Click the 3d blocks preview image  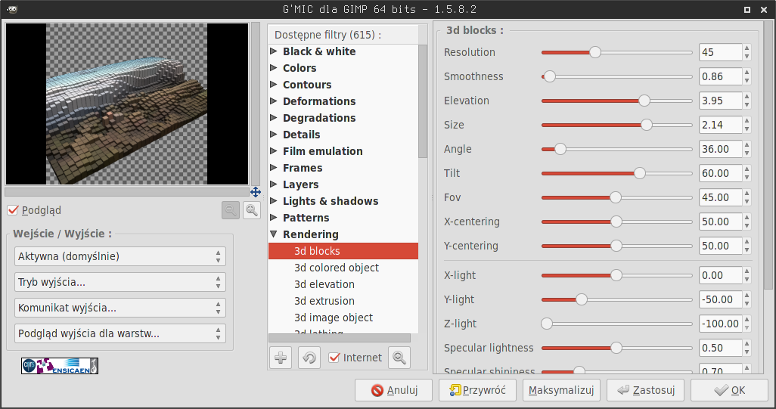click(127, 104)
